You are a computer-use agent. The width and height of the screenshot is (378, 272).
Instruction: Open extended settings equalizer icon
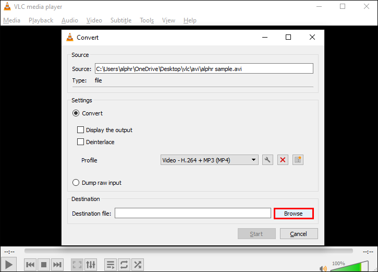point(91,265)
